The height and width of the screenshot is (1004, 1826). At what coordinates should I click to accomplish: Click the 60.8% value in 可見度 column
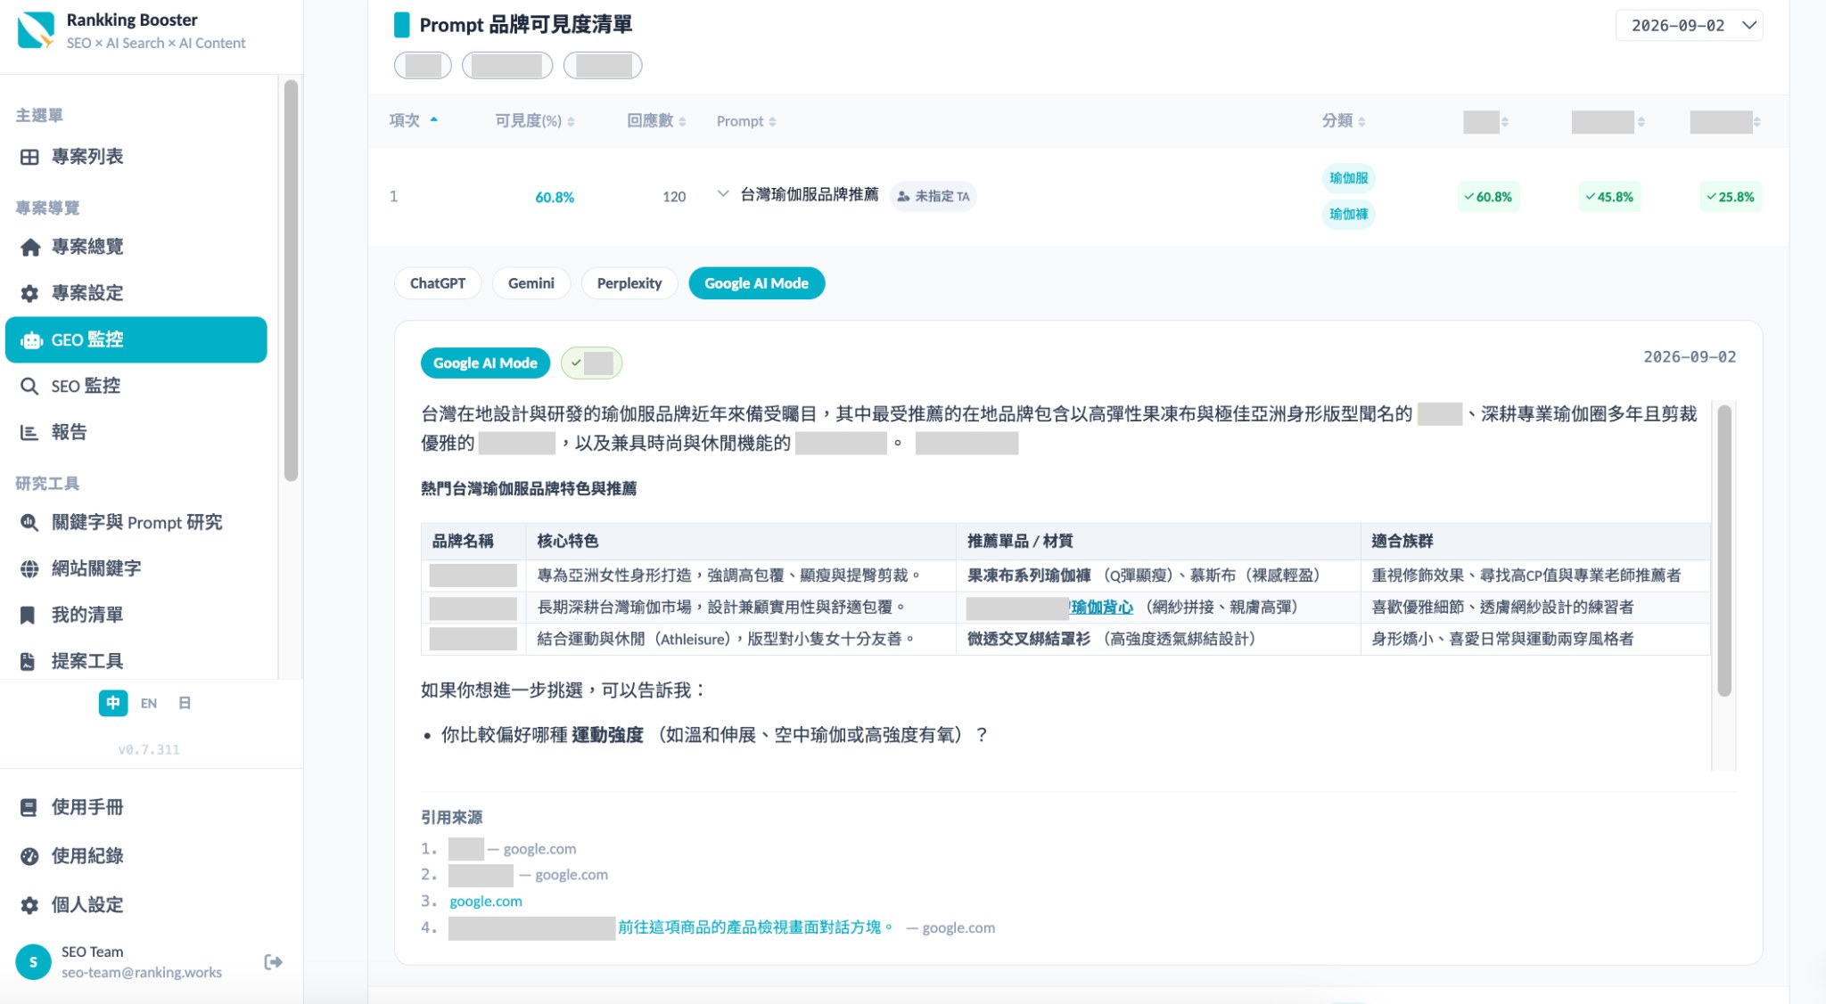pyautogui.click(x=555, y=197)
